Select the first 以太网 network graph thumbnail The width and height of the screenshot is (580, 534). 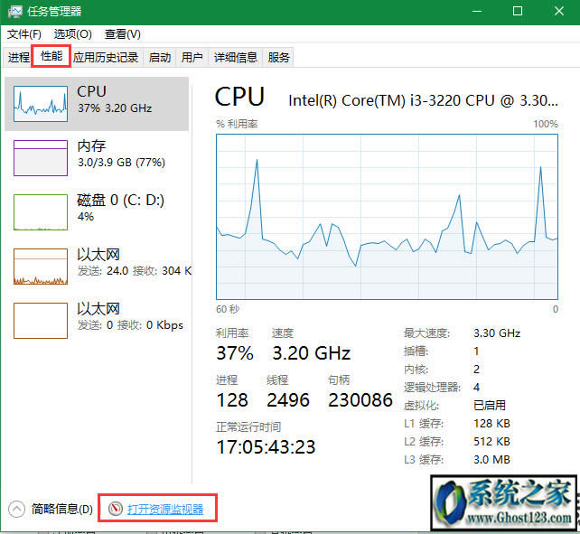point(41,267)
